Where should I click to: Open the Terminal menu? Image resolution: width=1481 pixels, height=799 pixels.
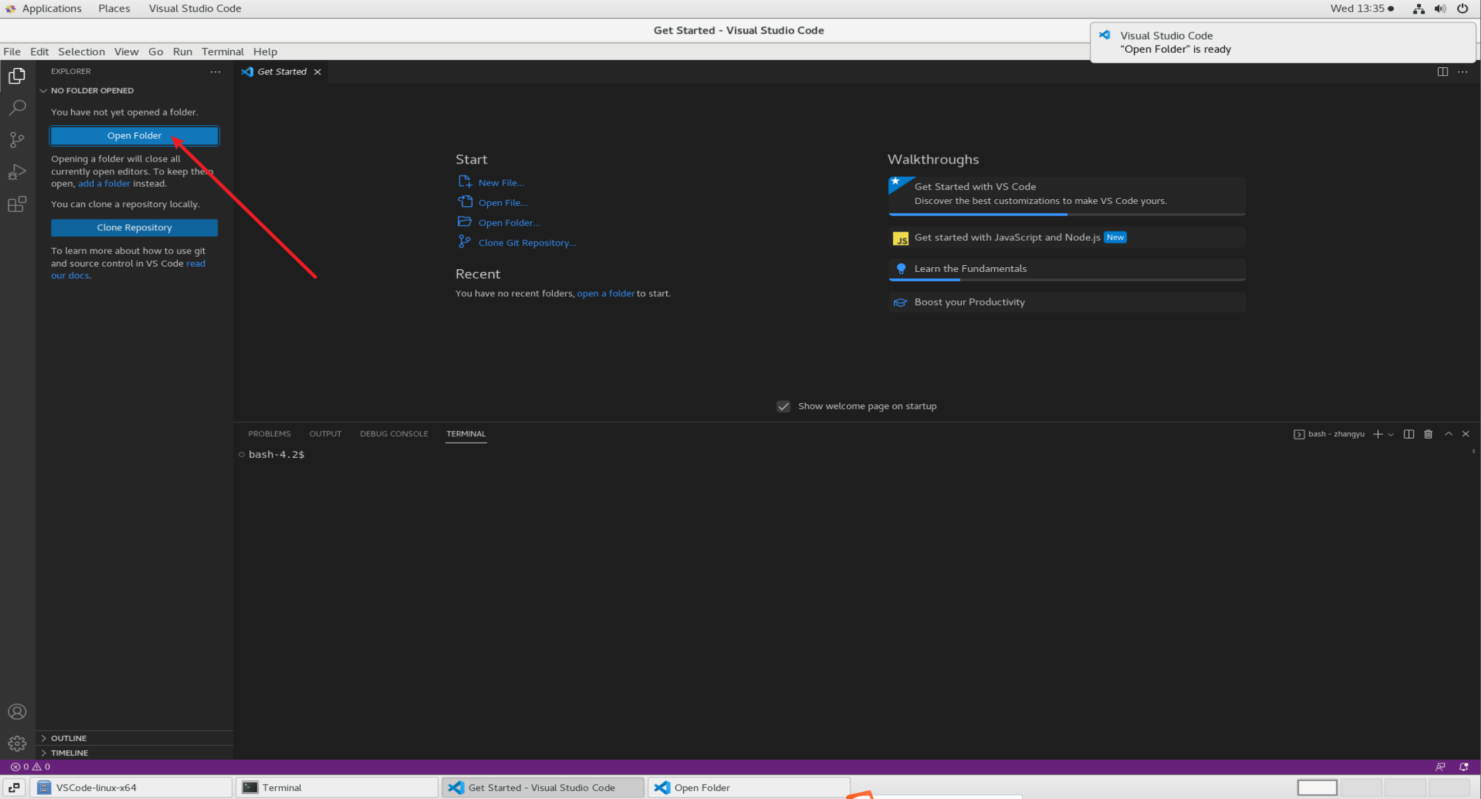pos(222,51)
